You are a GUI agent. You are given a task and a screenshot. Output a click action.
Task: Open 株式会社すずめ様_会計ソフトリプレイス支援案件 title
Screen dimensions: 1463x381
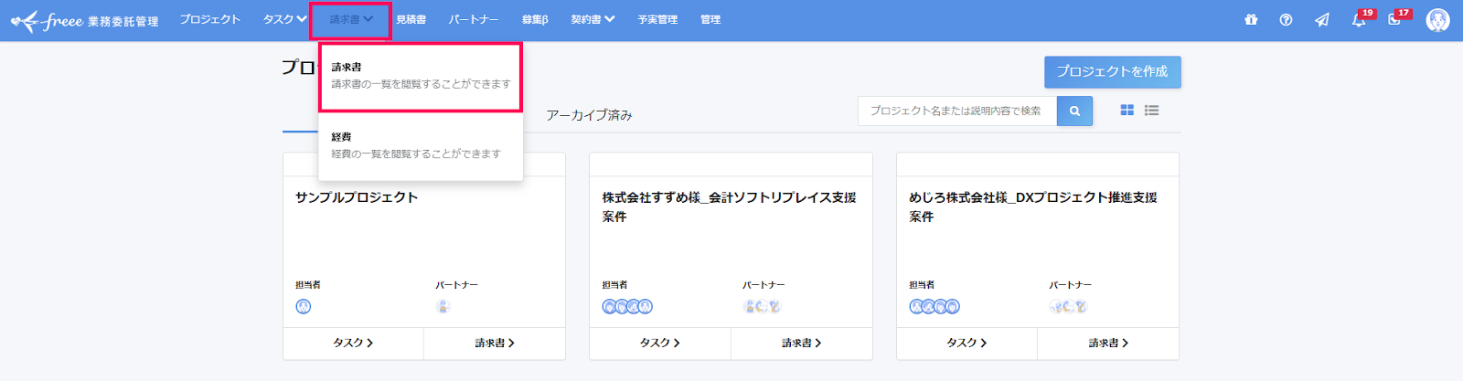point(730,206)
